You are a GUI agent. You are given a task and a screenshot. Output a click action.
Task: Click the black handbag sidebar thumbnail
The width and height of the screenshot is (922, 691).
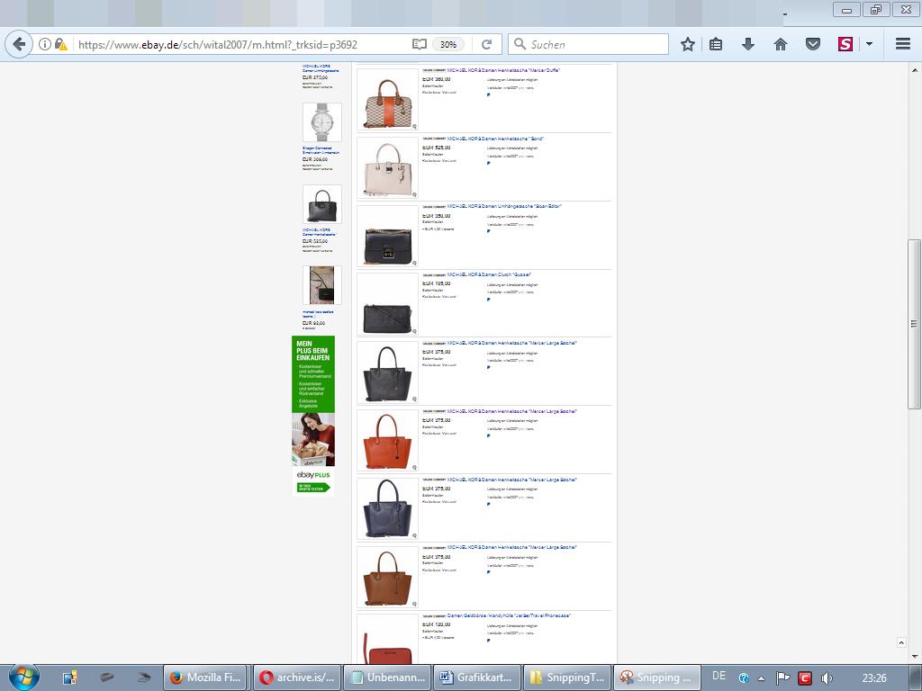pos(322,204)
